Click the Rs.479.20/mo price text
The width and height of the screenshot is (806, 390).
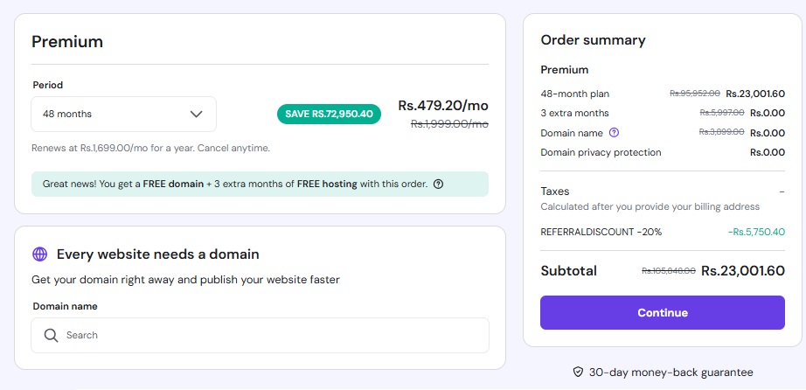point(443,106)
